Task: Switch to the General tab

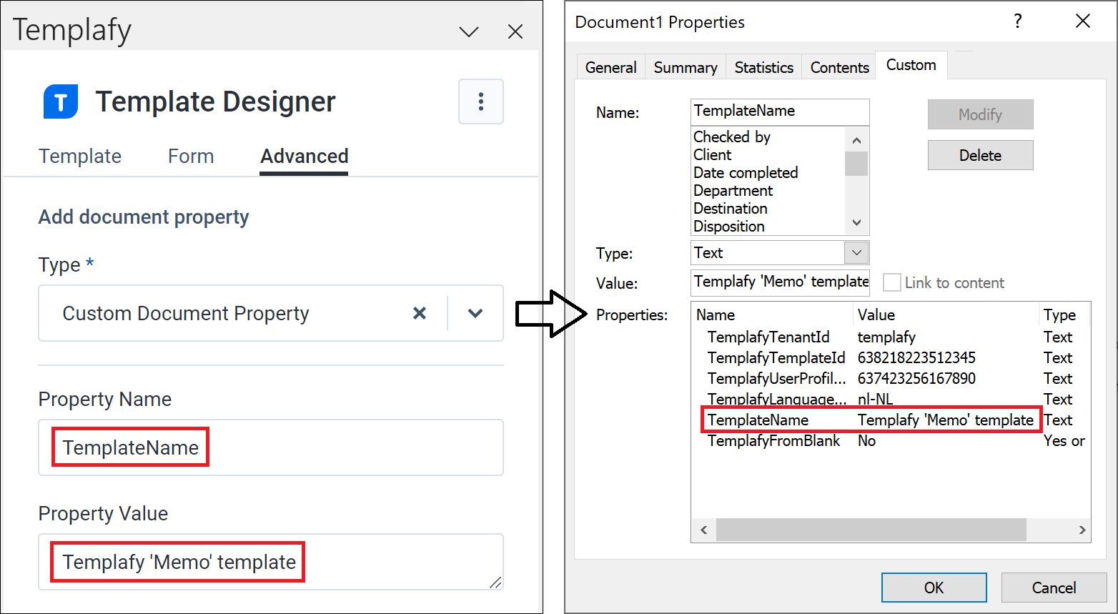Action: click(x=610, y=66)
